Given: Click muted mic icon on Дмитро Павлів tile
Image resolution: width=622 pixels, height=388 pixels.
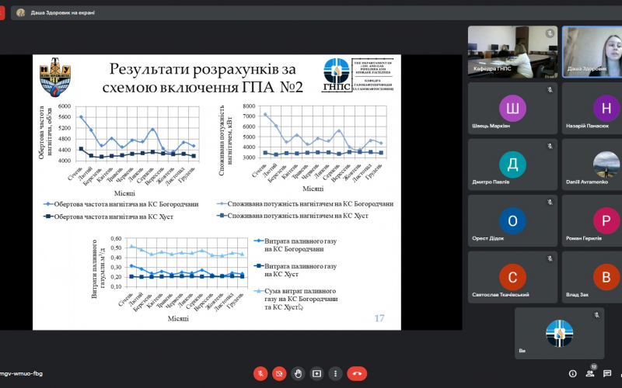Looking at the screenshot, I should pyautogui.click(x=550, y=146).
